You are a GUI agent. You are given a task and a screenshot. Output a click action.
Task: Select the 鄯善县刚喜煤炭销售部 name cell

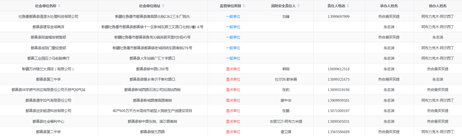(x=48, y=38)
